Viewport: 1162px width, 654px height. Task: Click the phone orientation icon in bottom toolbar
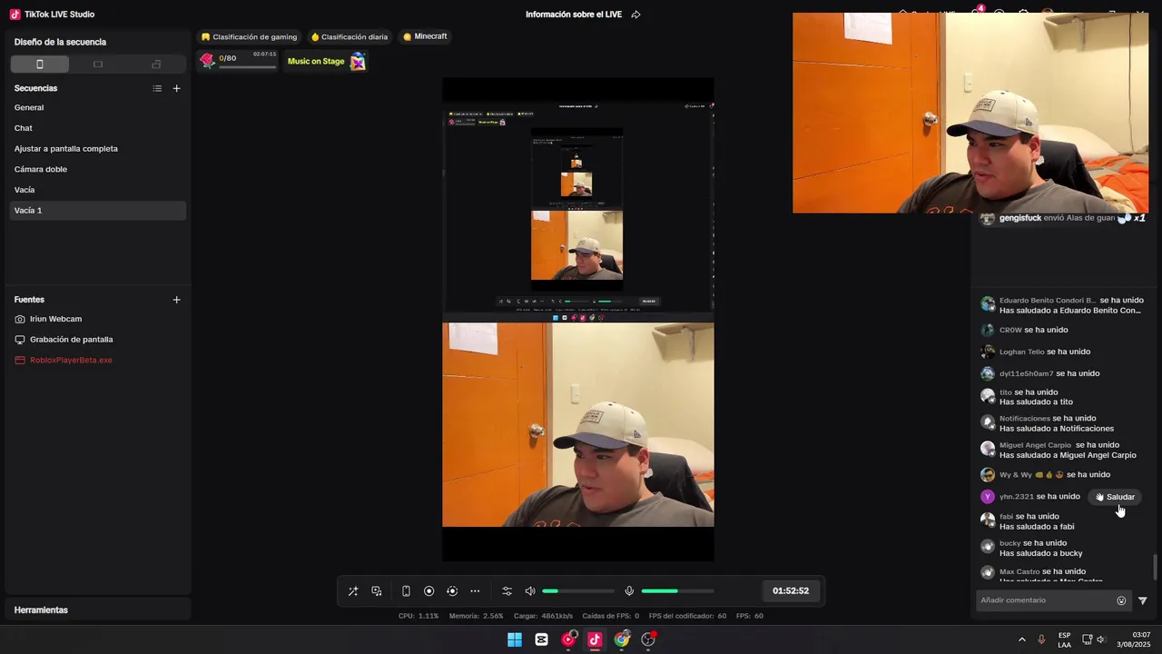[406, 591]
